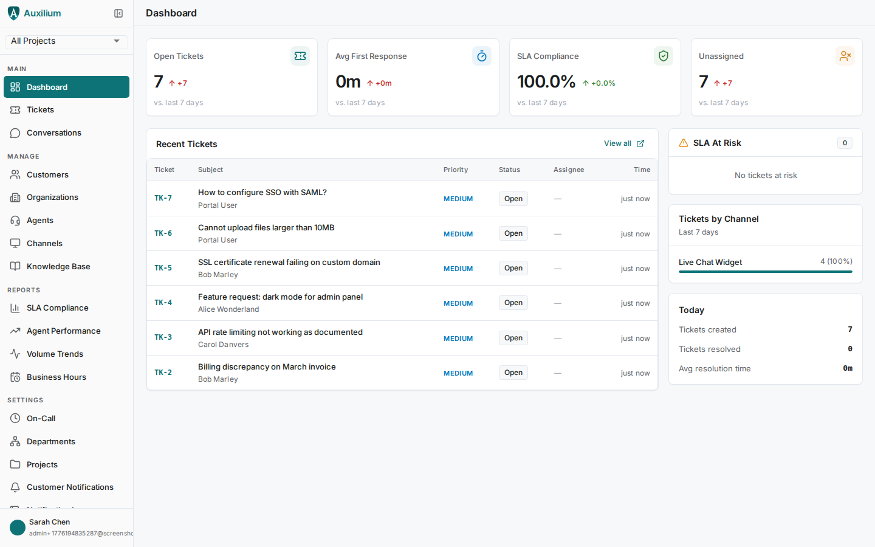Screen dimensions: 875x547
Task: Go to the Dashboard menu item
Action: (x=49, y=87)
